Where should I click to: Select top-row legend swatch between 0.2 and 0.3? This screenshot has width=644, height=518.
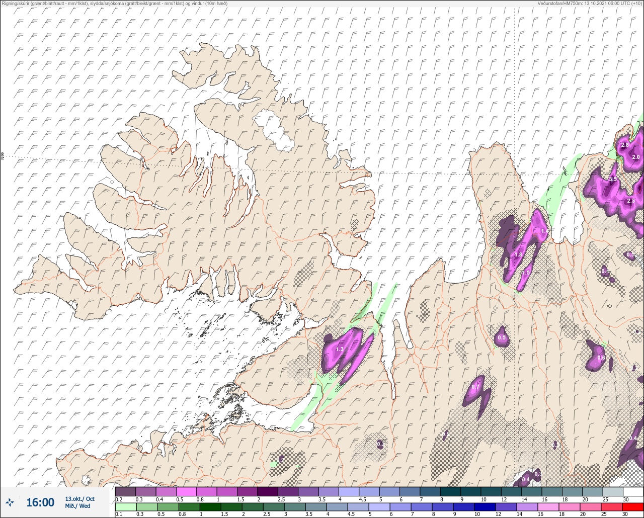pyautogui.click(x=125, y=491)
